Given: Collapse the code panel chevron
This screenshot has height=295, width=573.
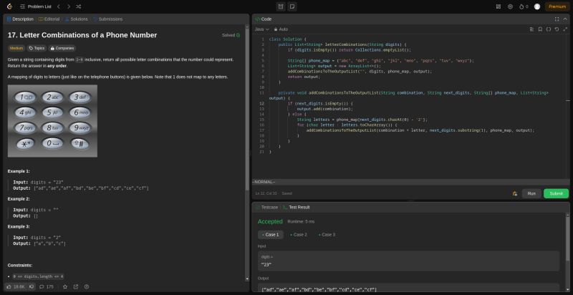Looking at the screenshot, I should pos(565,19).
